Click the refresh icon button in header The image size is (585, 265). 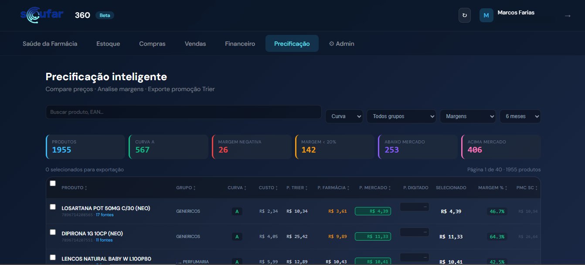pyautogui.click(x=465, y=15)
